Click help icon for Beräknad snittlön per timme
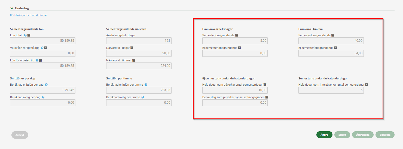 (x=146, y=85)
